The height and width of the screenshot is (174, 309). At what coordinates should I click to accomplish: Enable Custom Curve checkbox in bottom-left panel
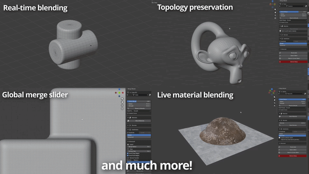pyautogui.click(x=128, y=113)
